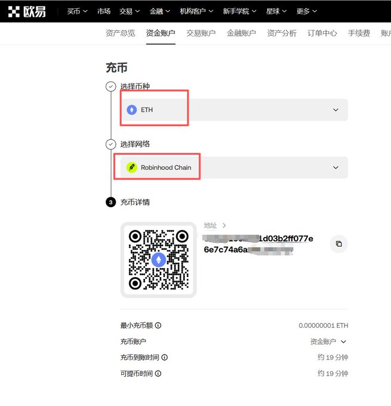Screen dimensions: 391x406
Task: Change the 充币账户 资金账户 dropdown
Action: point(328,342)
